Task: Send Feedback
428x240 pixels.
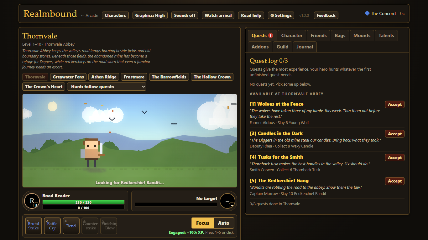Action: 326,15
